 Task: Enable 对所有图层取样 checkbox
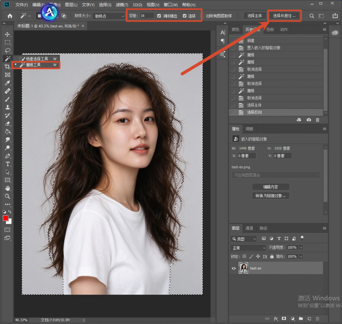[x=202, y=16]
